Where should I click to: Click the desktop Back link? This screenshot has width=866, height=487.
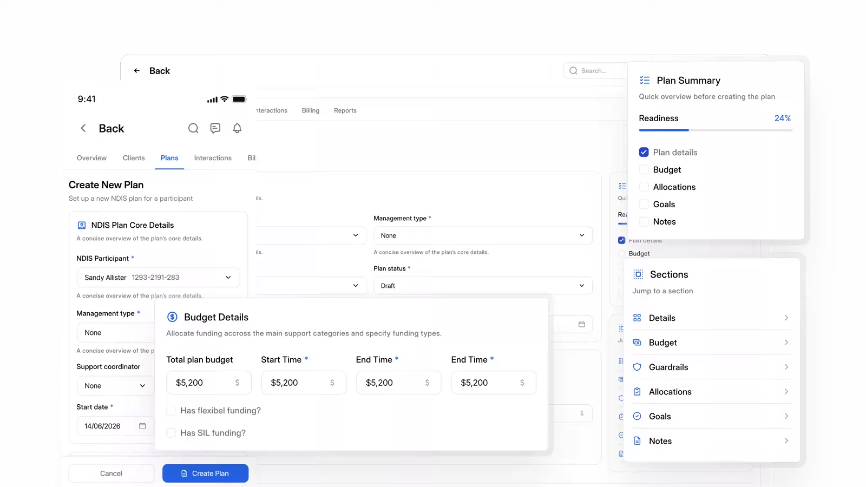pyautogui.click(x=160, y=71)
